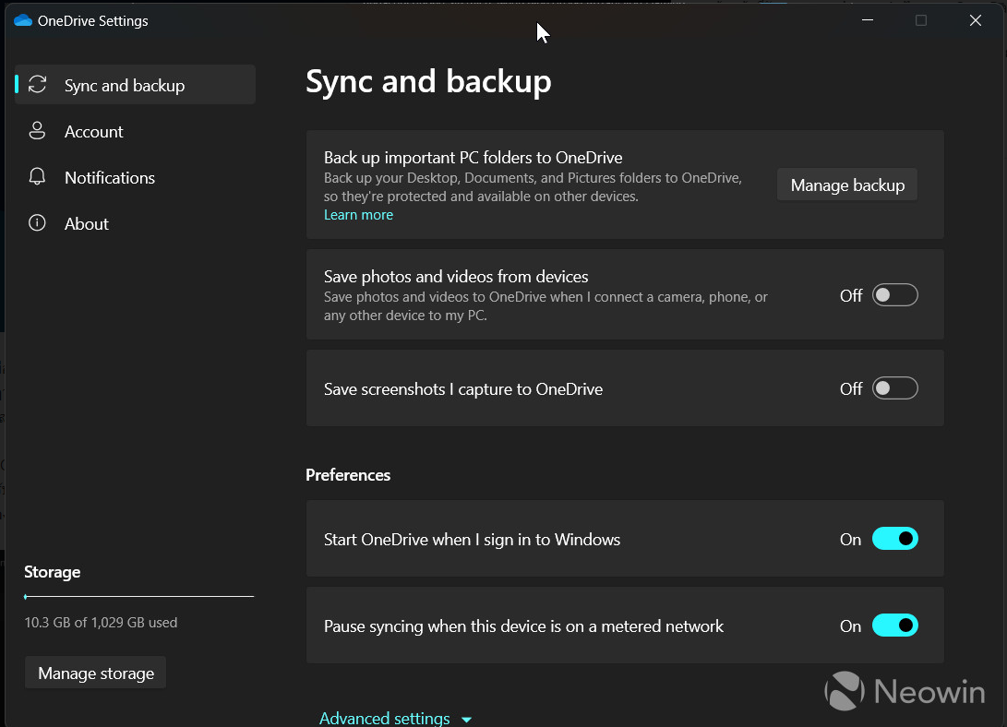The image size is (1007, 727).
Task: Click the '10.3 GB of 1,029 GB used' text
Action: click(x=101, y=623)
